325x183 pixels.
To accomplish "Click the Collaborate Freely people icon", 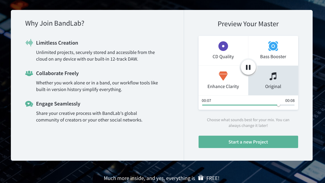I will pyautogui.click(x=29, y=73).
